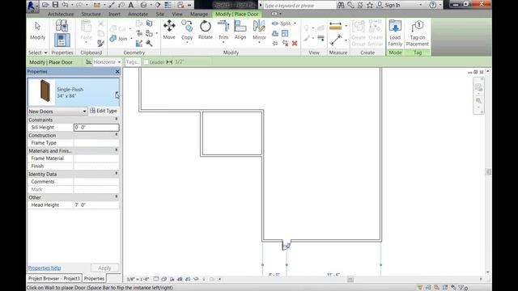Viewport: 518px width, 291px height.
Task: Click the star Favorites icon in title bar
Action: point(370,5)
